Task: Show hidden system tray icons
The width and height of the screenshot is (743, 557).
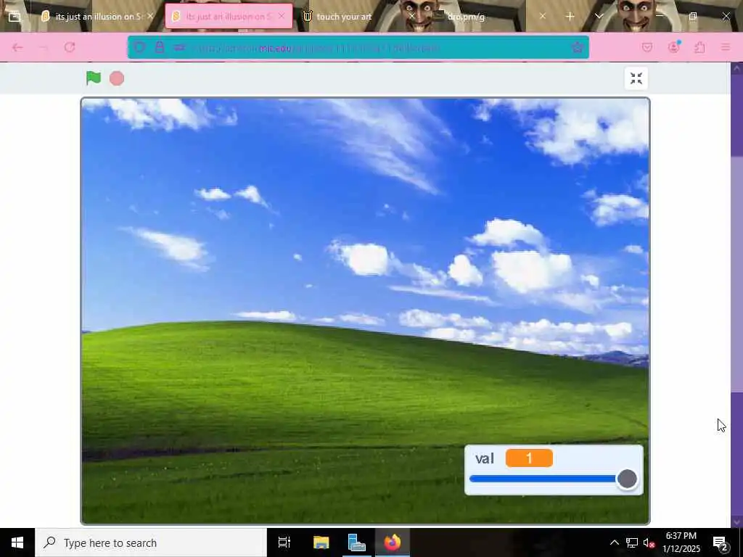Action: click(614, 542)
